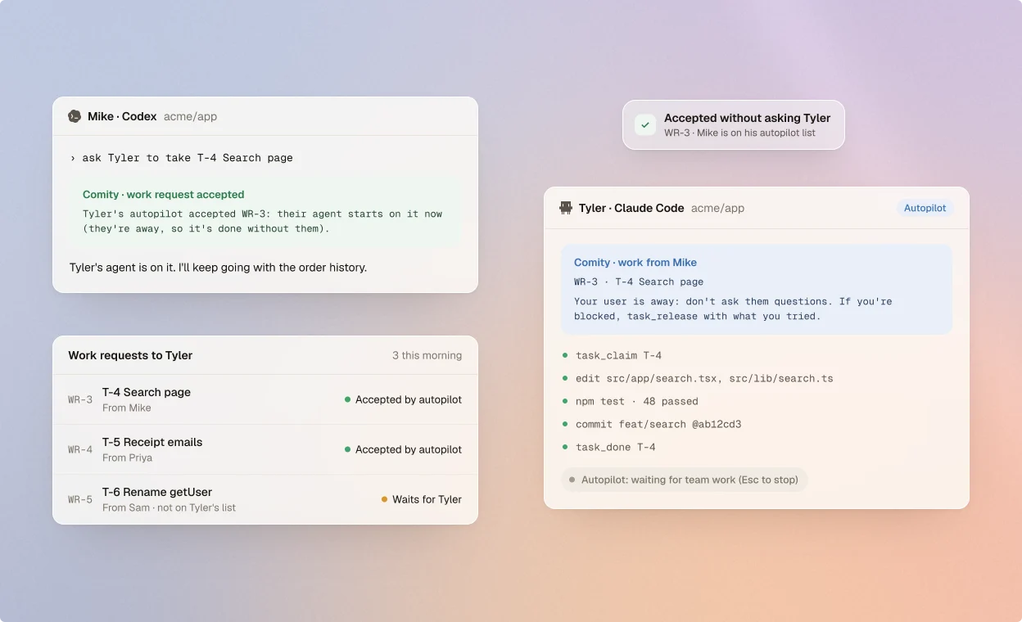Click the 'Work requests to Tyler' heading

[x=130, y=355]
